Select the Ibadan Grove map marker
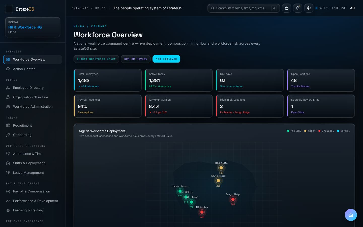The width and height of the screenshot is (363, 227). tap(180, 191)
